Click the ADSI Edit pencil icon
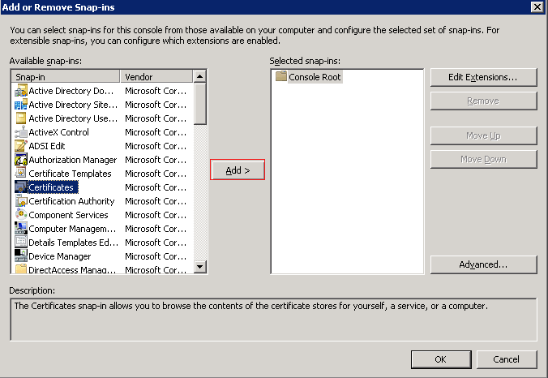 pyautogui.click(x=21, y=146)
